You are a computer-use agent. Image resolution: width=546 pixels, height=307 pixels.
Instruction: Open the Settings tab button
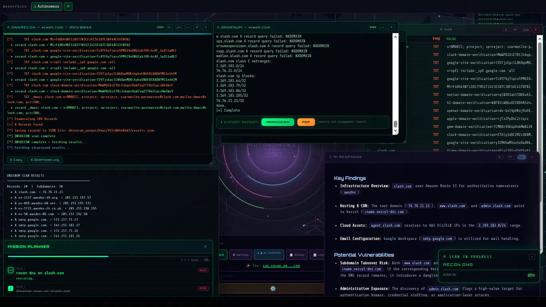coord(241,255)
